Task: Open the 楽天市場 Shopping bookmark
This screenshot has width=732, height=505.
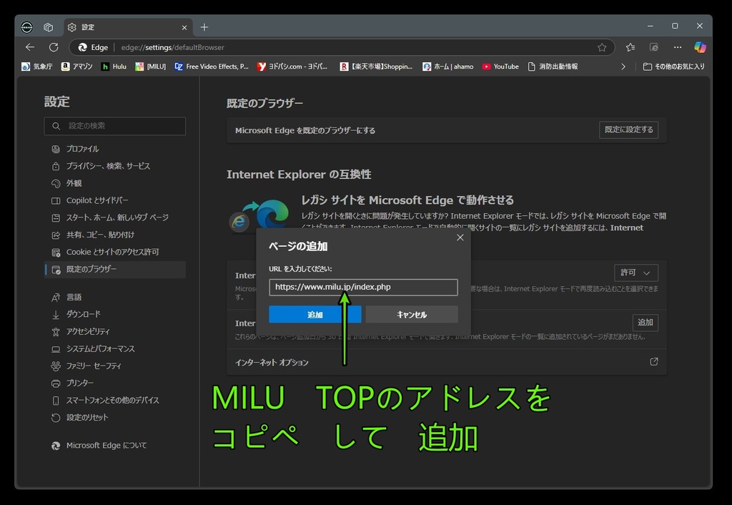Action: 376,67
